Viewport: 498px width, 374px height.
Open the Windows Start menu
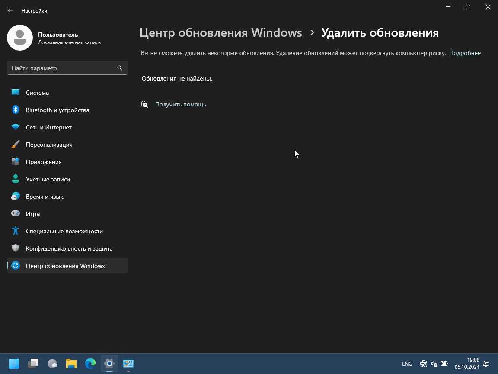pos(14,364)
